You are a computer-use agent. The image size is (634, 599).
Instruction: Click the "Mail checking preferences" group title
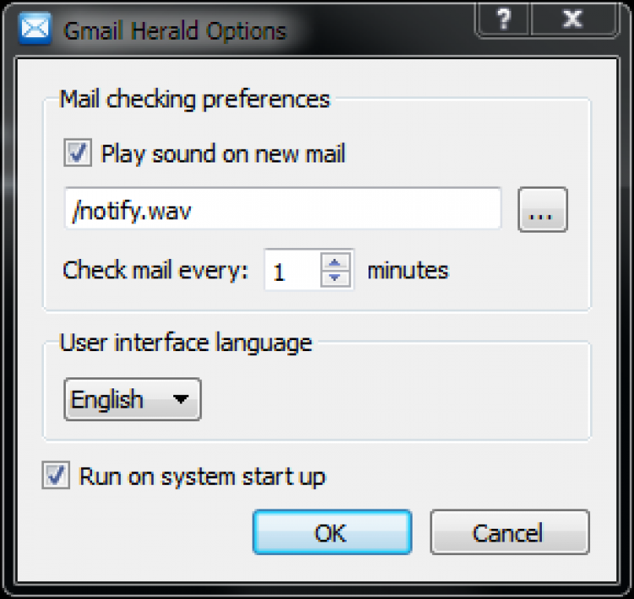(194, 99)
